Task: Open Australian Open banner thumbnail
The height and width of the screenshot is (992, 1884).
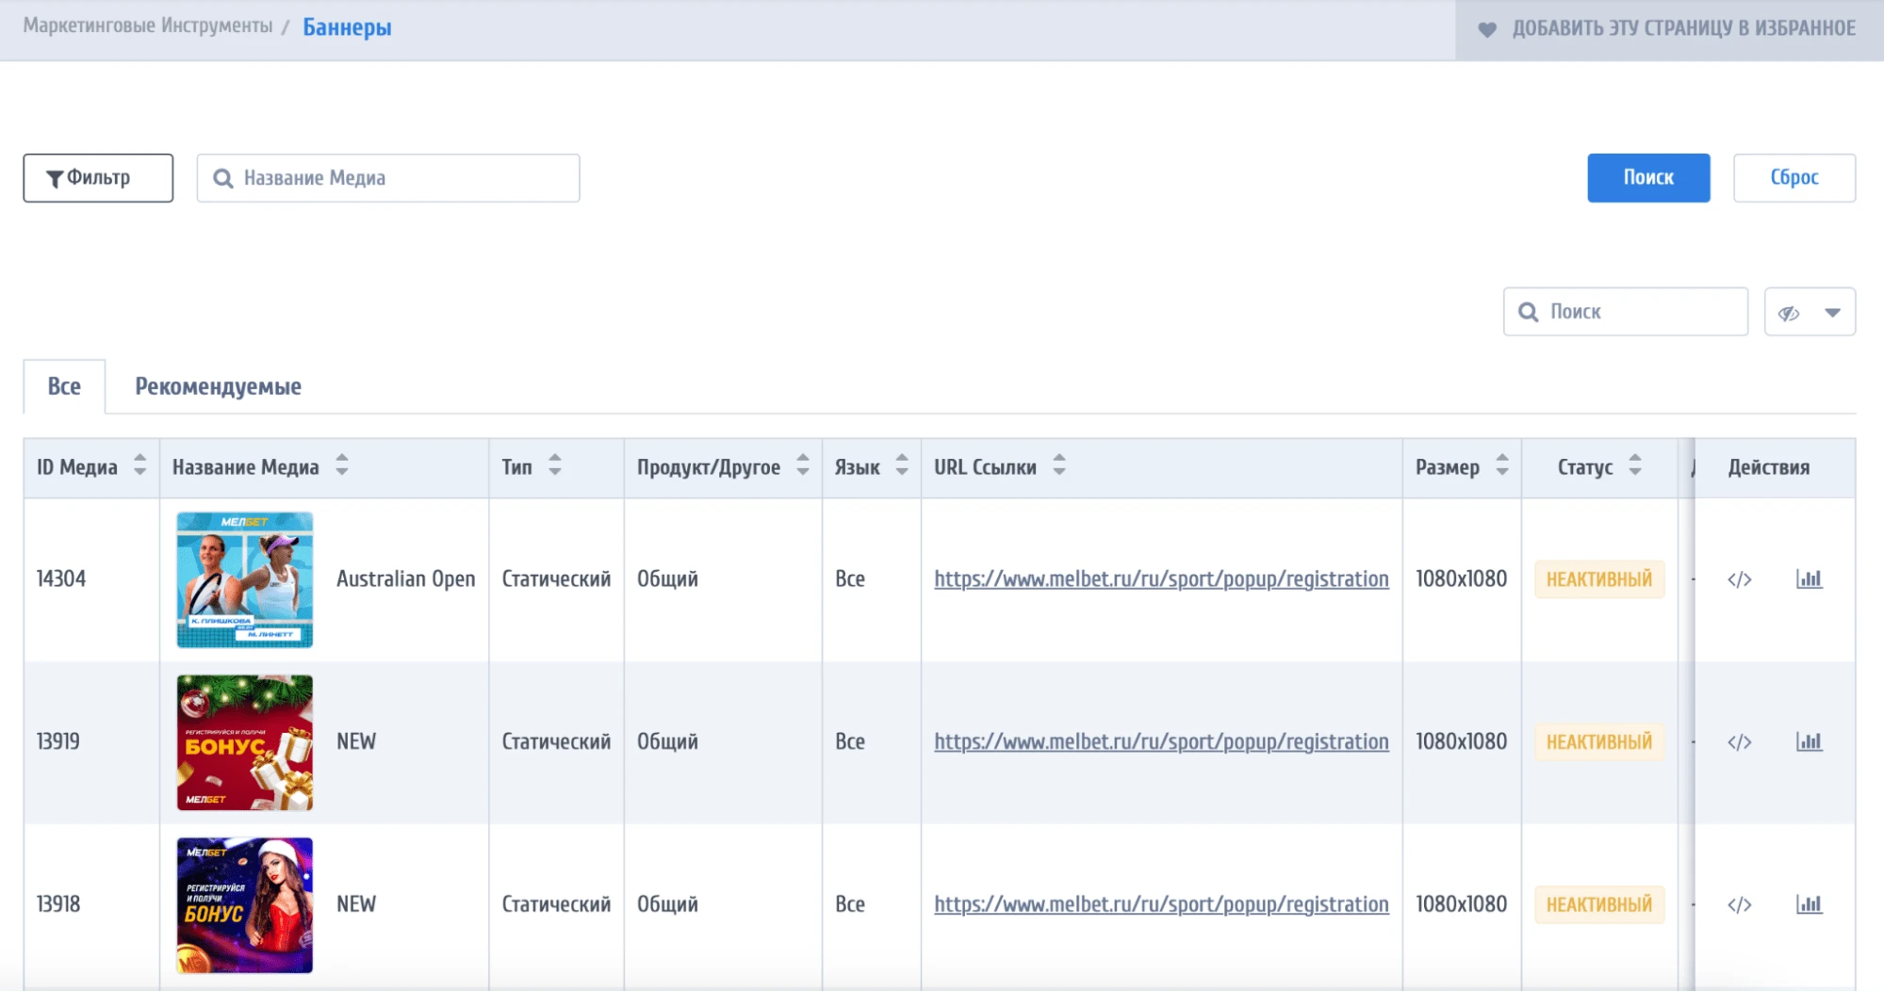Action: (245, 579)
